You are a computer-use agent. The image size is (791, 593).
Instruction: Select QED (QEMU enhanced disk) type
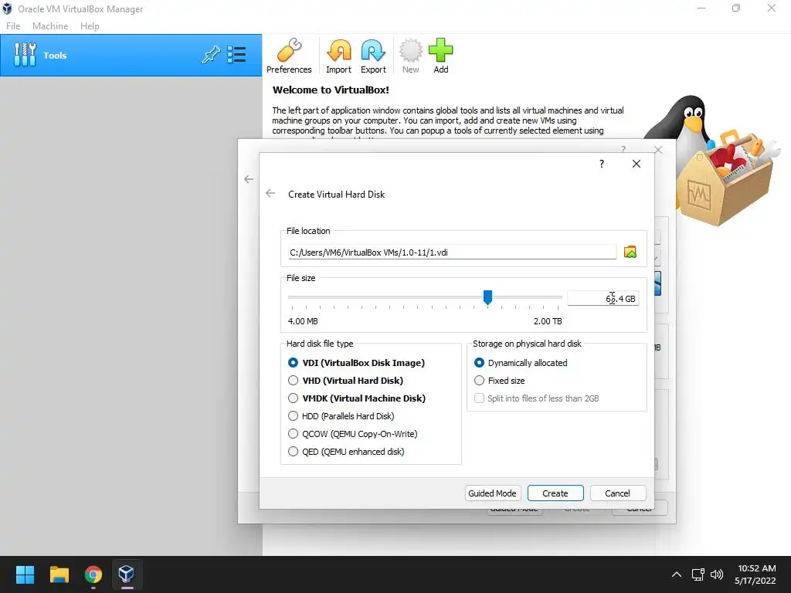[x=346, y=451]
